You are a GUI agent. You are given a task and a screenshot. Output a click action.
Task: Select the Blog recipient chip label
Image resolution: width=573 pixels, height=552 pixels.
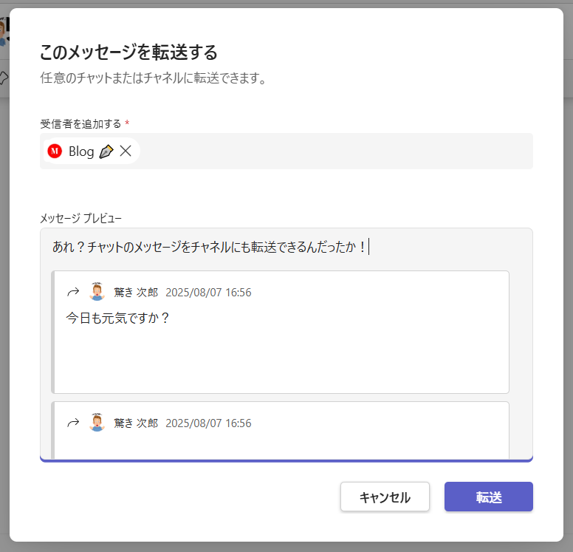(81, 151)
